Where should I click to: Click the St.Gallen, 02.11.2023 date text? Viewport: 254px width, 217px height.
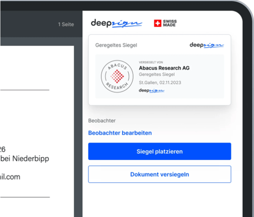click(x=160, y=82)
